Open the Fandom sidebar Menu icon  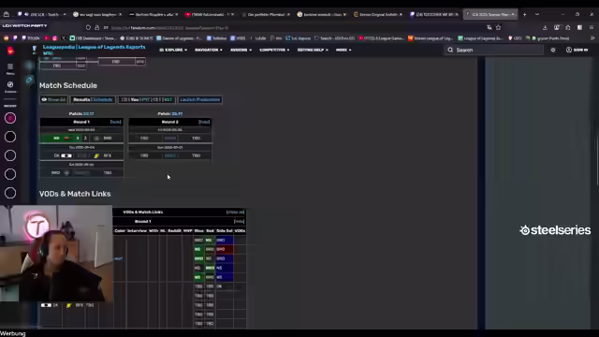[x=10, y=68]
